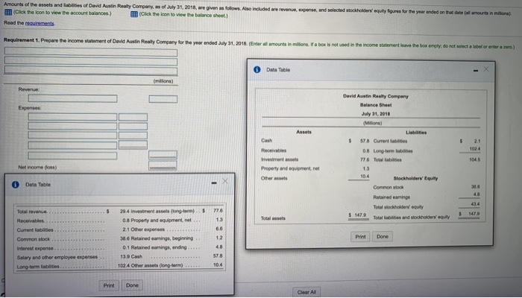The width and height of the screenshot is (522, 298).
Task: Close the balance sheet Data Table dialog
Action: click(486, 69)
